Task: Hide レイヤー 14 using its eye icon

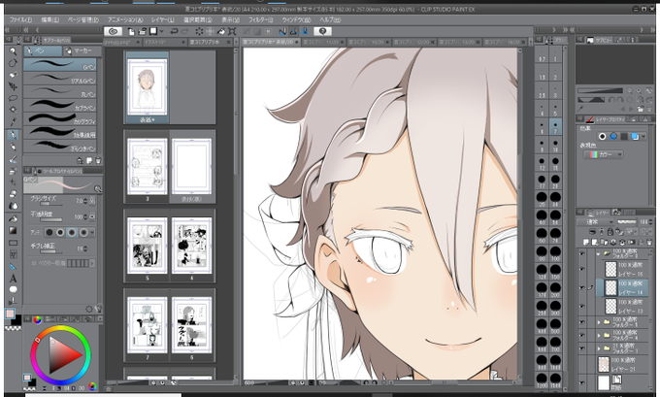Action: [582, 287]
